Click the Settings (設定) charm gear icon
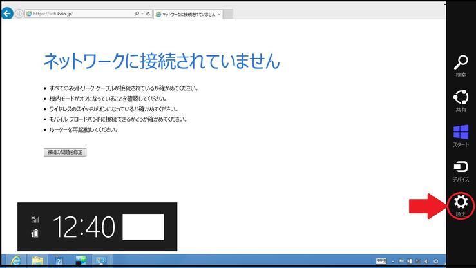Screen dimensions: 476x268 coord(461,203)
